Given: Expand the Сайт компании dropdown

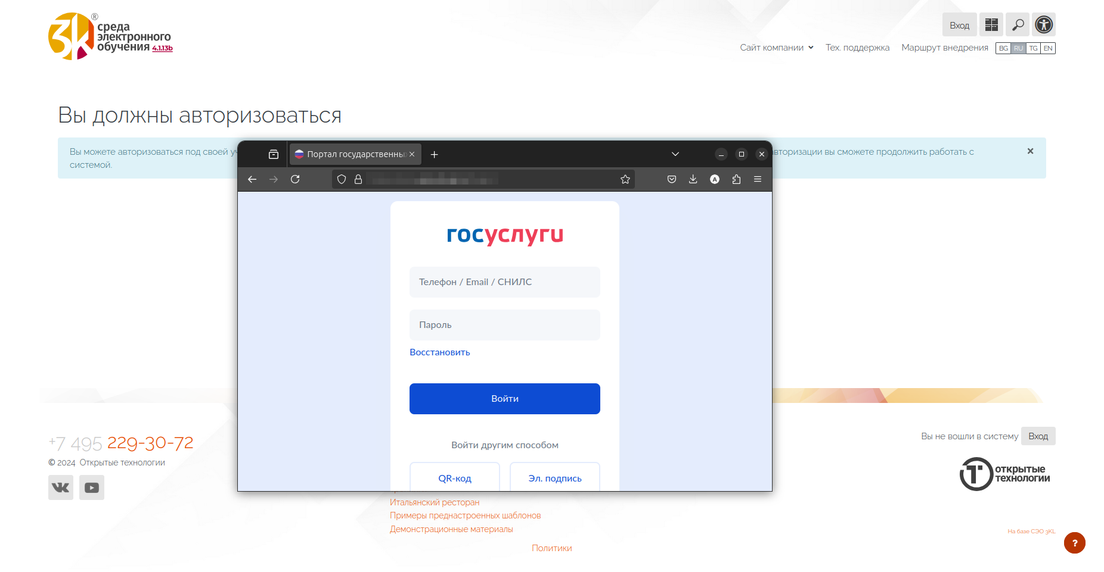Looking at the screenshot, I should pos(777,48).
